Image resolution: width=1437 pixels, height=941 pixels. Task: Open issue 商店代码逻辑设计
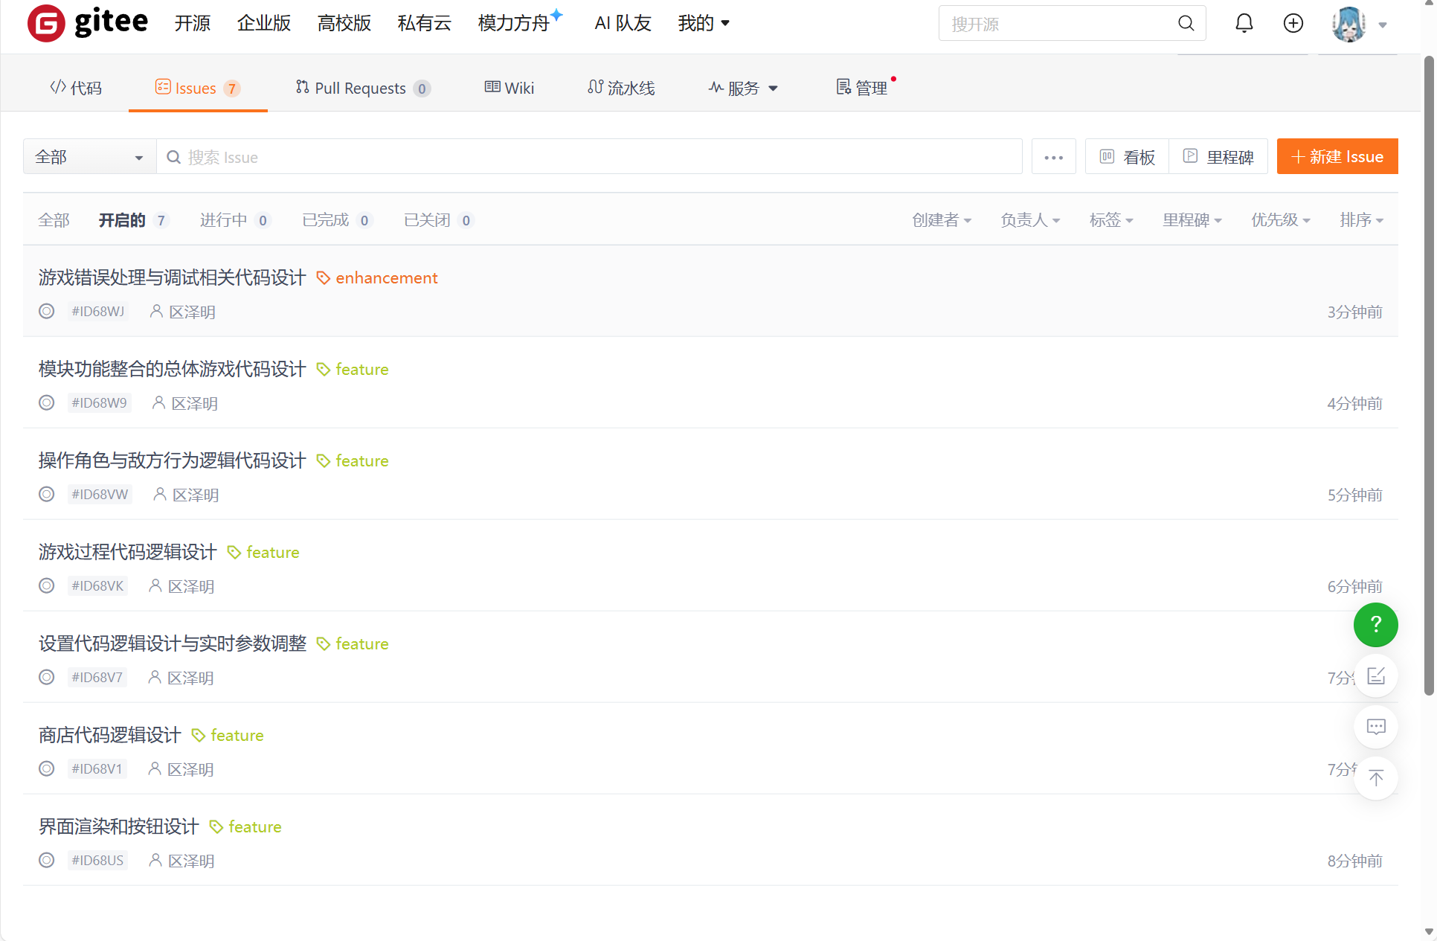109,735
